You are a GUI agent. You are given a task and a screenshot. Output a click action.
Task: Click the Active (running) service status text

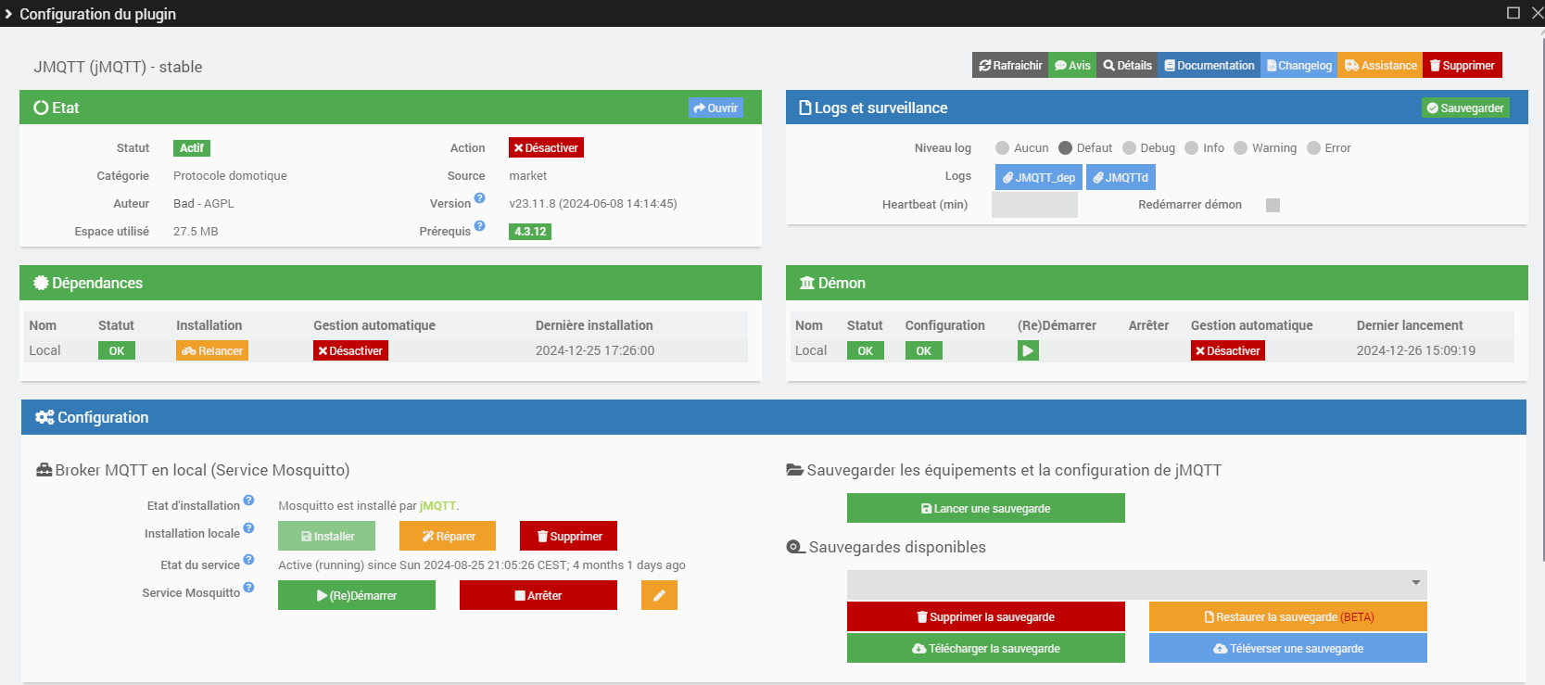coord(482,564)
